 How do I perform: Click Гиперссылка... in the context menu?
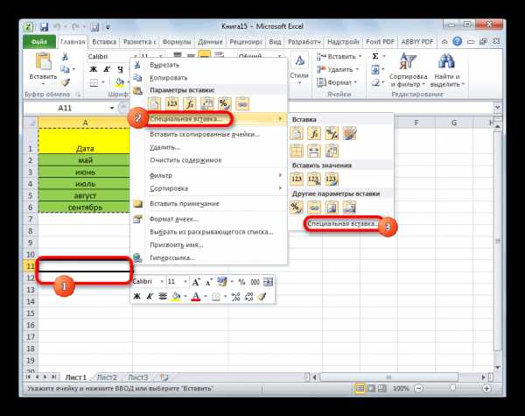pyautogui.click(x=172, y=257)
